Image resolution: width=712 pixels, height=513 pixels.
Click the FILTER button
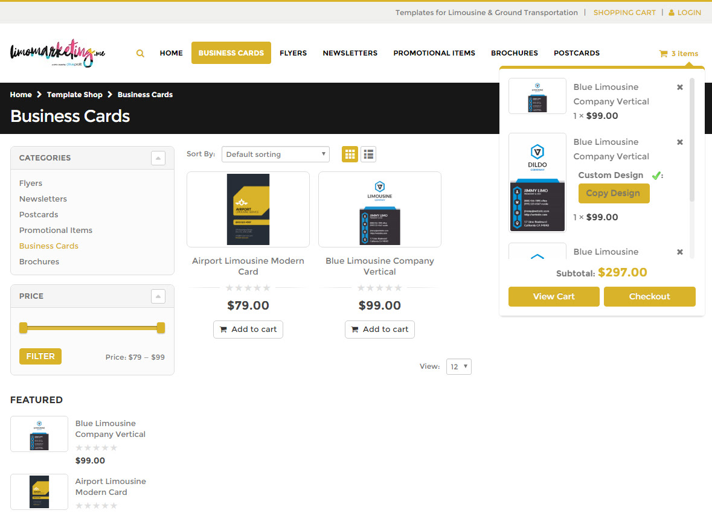(x=40, y=356)
